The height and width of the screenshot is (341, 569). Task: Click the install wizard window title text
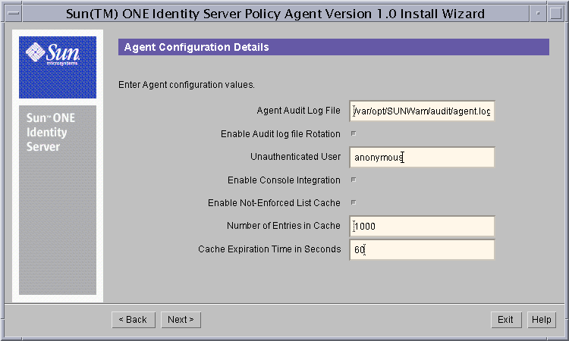coord(275,14)
